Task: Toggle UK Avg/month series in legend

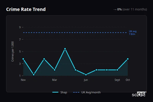Action: [x=87, y=92]
